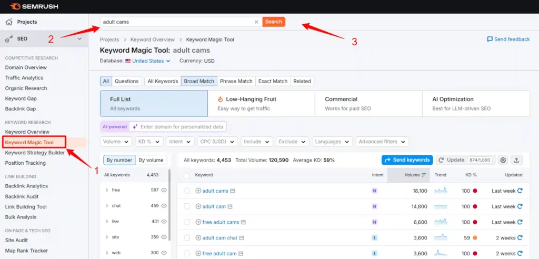Select the Questions tab
The width and height of the screenshot is (539, 259).
[x=126, y=81]
